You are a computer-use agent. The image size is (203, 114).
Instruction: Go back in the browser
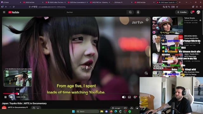[x=6, y=7]
